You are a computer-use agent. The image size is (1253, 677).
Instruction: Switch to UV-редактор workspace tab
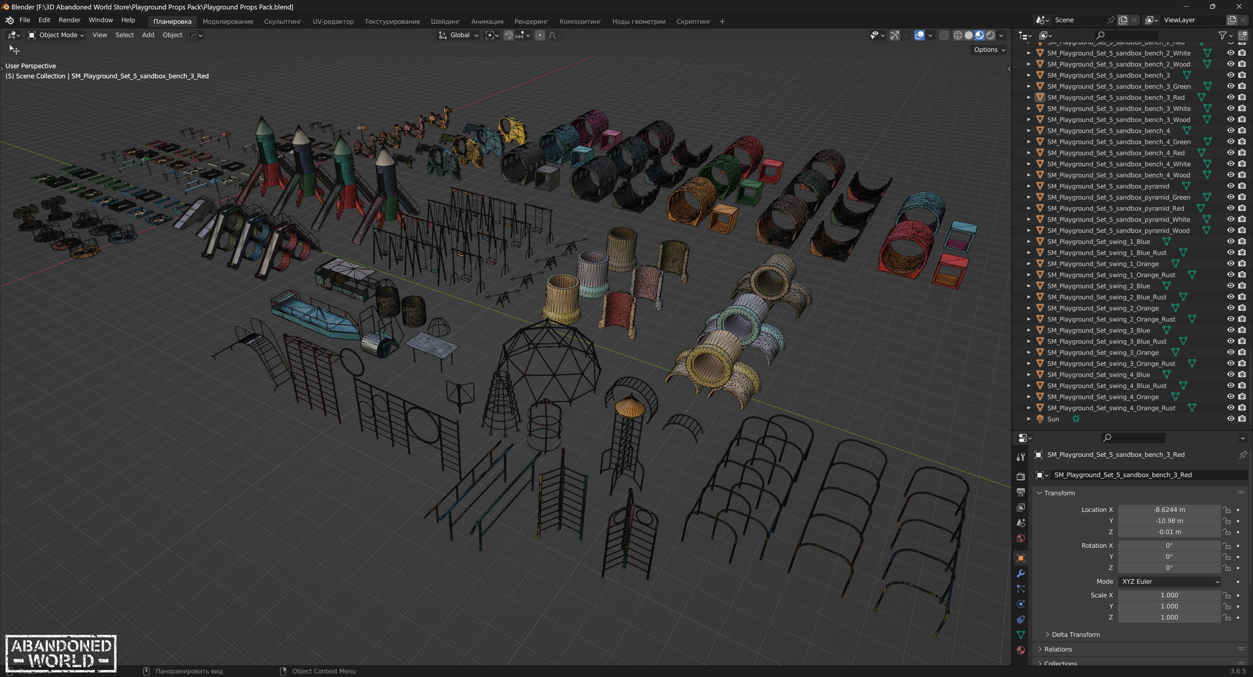point(333,22)
